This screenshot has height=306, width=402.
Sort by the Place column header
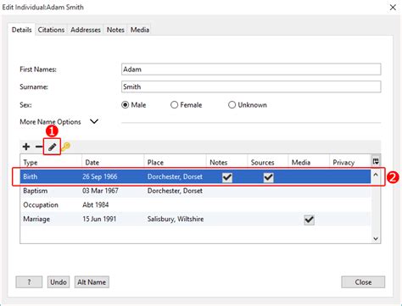click(x=176, y=162)
